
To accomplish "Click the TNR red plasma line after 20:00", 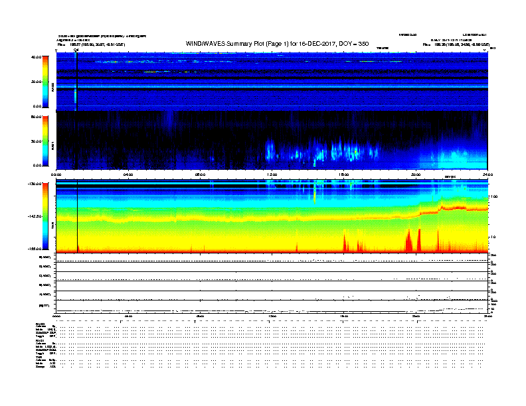I will 453,209.
